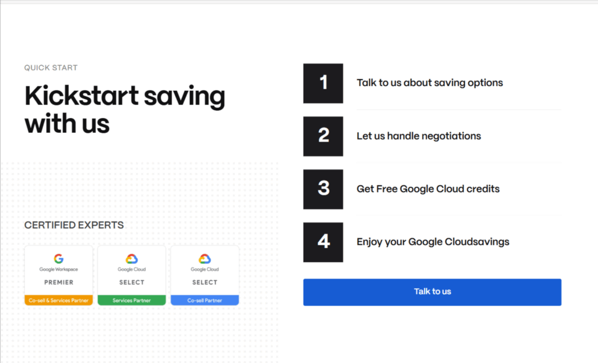Image resolution: width=598 pixels, height=363 pixels.
Task: Click the CERTIFIED EXPERTS label
Action: click(74, 225)
